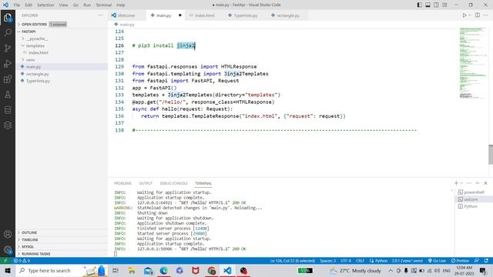The height and width of the screenshot is (277, 493).
Task: Open the Testing flask view
Action: click(x=8, y=94)
